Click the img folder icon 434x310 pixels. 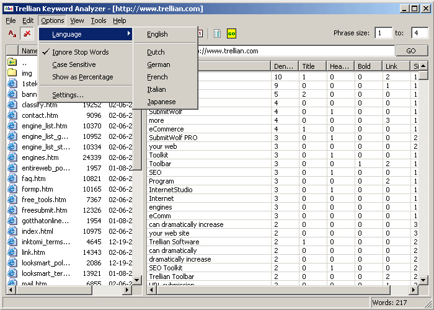12,73
